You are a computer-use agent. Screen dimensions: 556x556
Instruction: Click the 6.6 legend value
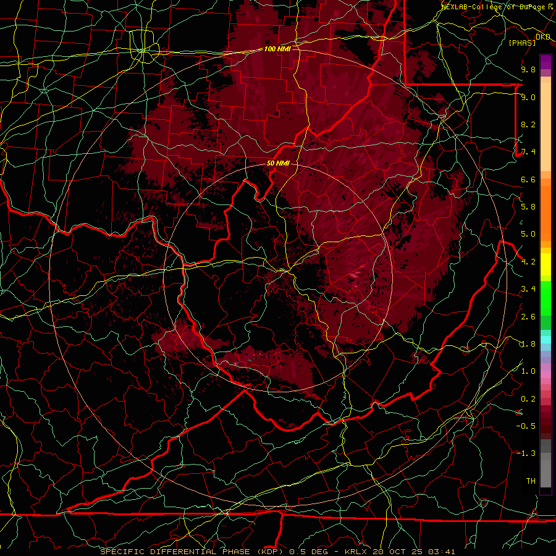pyautogui.click(x=528, y=179)
